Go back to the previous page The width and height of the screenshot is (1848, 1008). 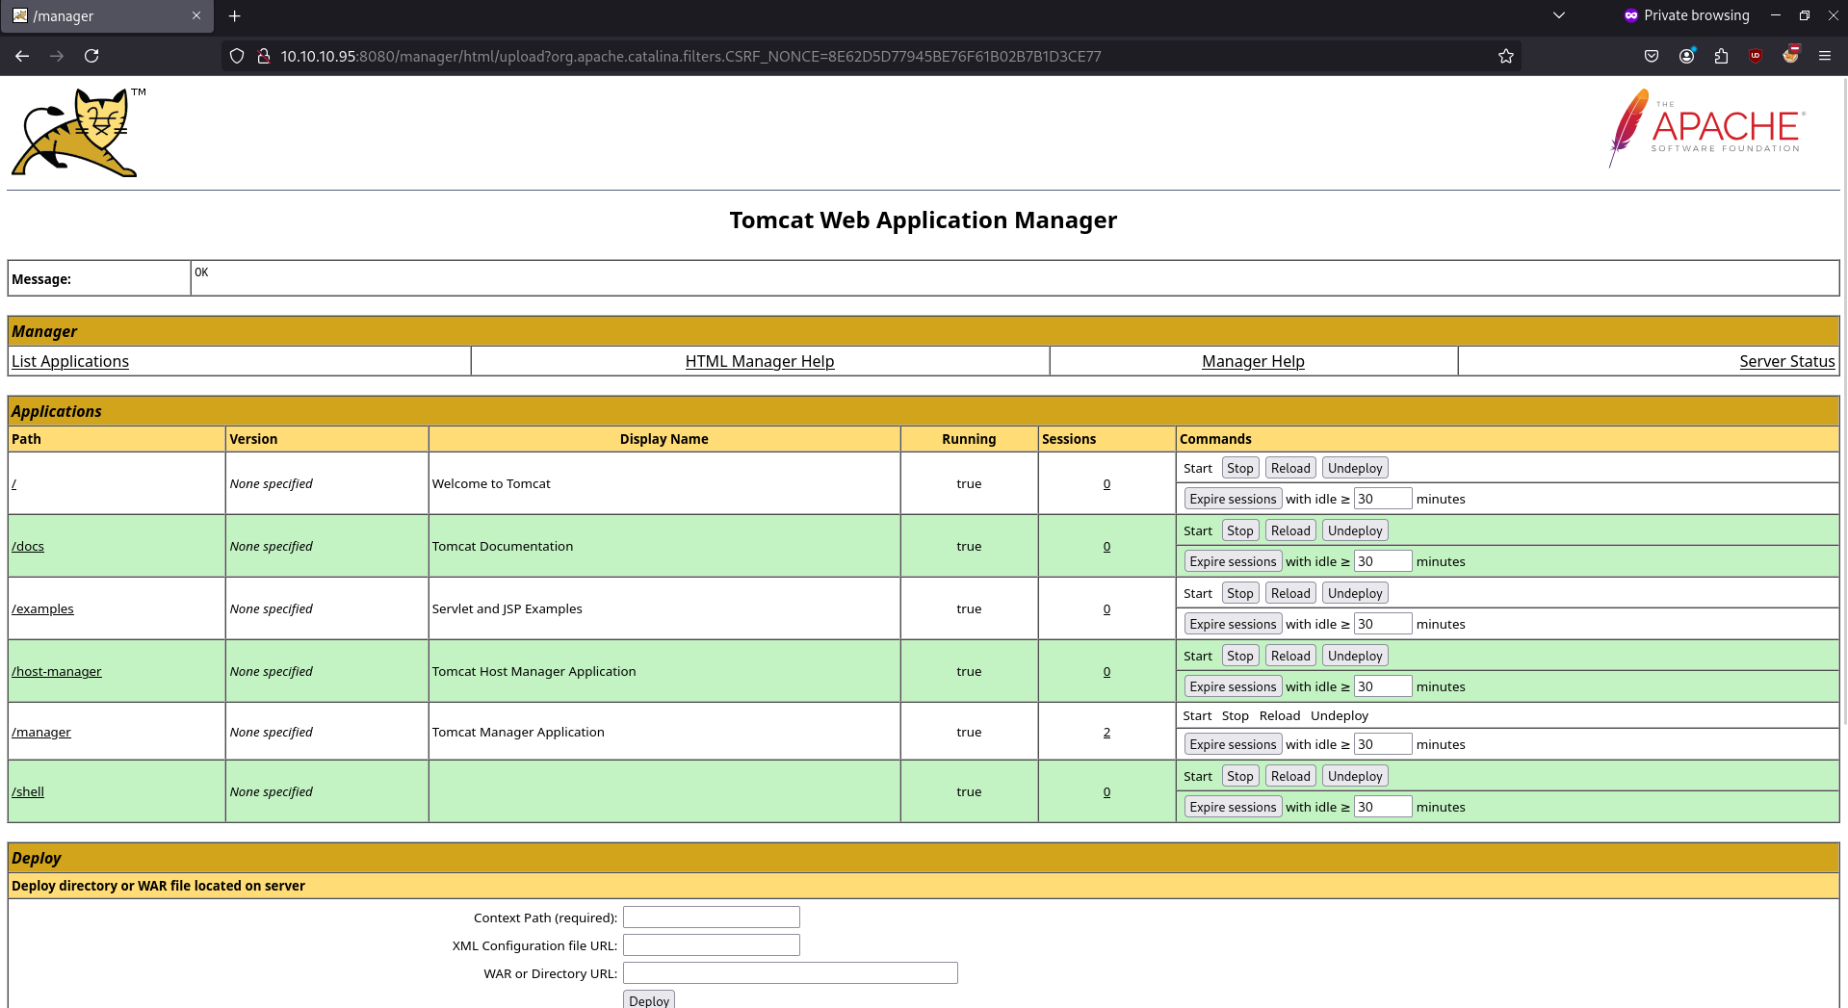(22, 56)
